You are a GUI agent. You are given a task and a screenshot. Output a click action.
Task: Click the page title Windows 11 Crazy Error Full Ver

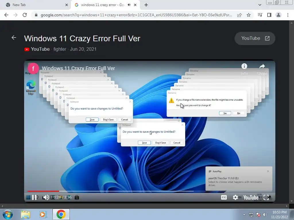(x=82, y=39)
